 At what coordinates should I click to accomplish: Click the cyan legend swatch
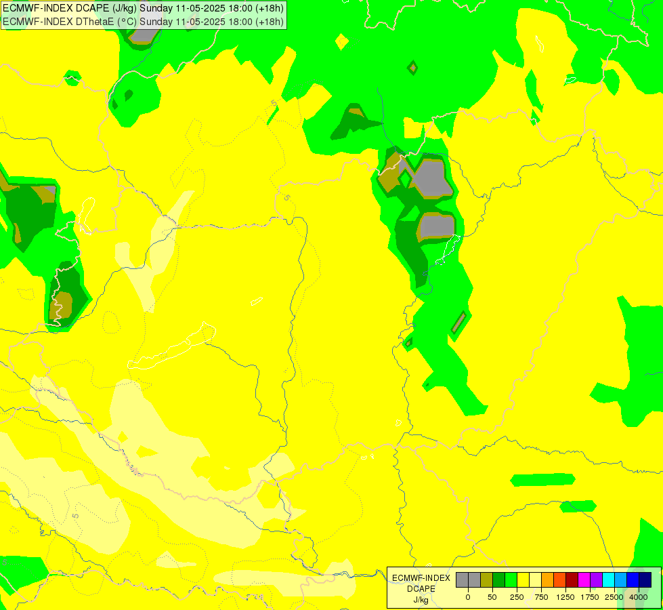(608, 579)
